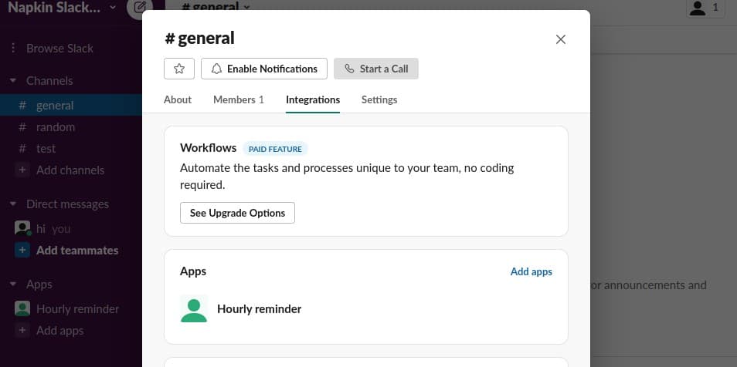Switch to the About tab
This screenshot has height=367, width=737.
(x=178, y=99)
